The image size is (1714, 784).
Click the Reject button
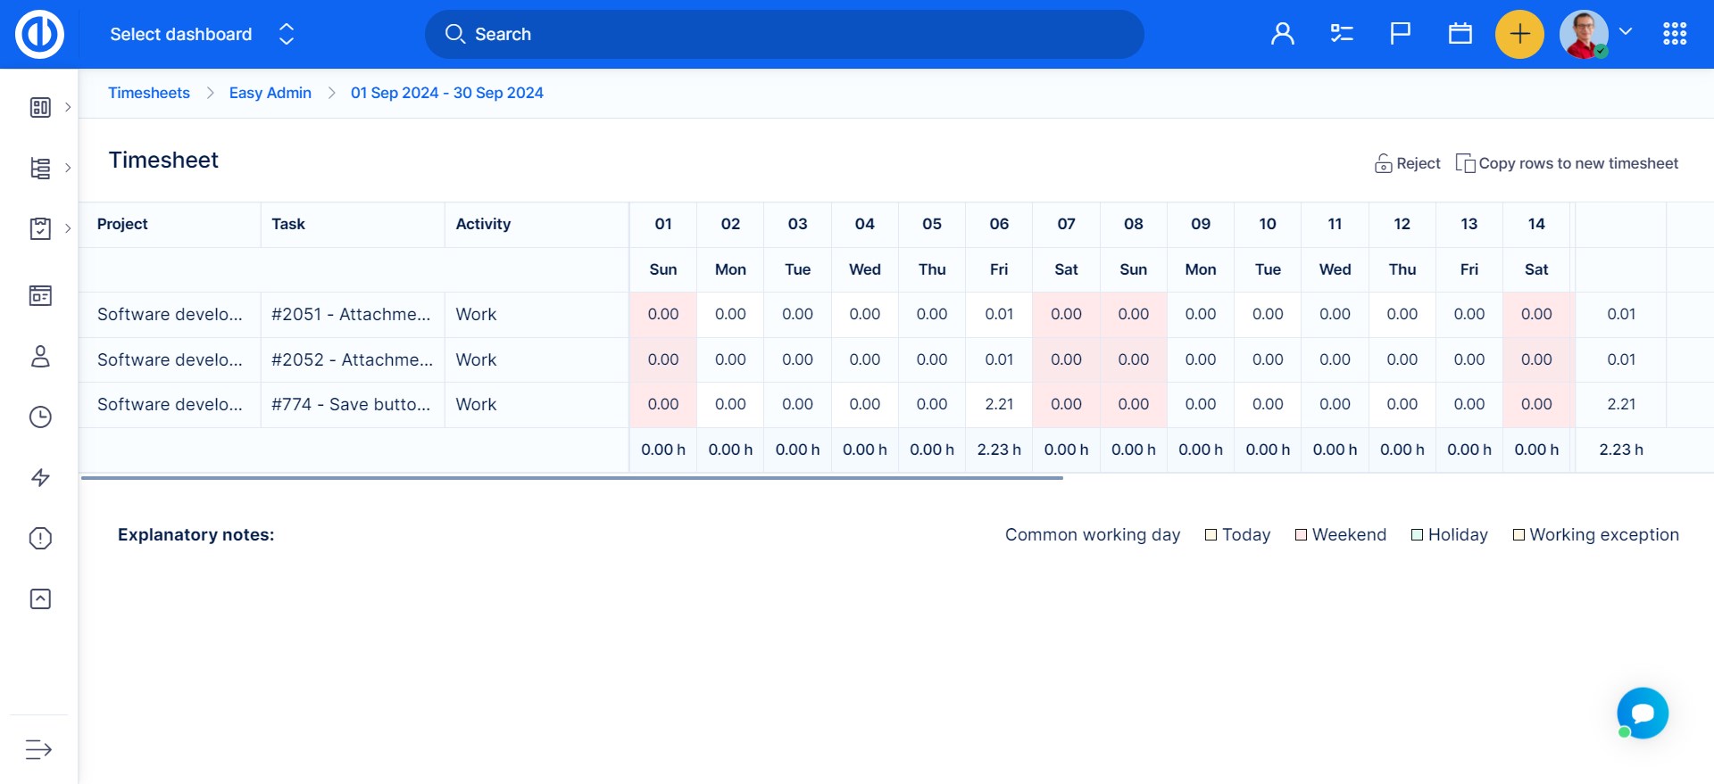[x=1407, y=163]
